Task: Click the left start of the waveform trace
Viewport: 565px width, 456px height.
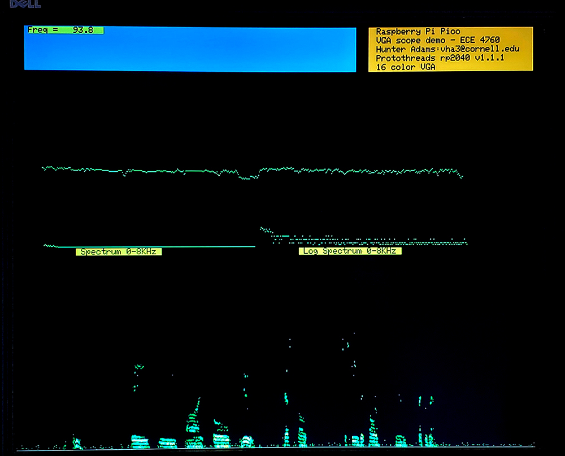Action: [44, 167]
